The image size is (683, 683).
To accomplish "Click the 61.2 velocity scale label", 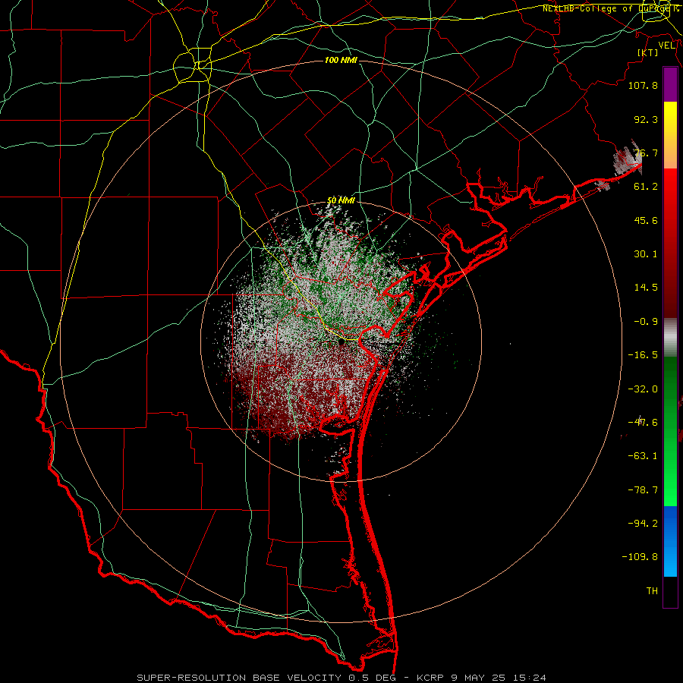I will [646, 187].
